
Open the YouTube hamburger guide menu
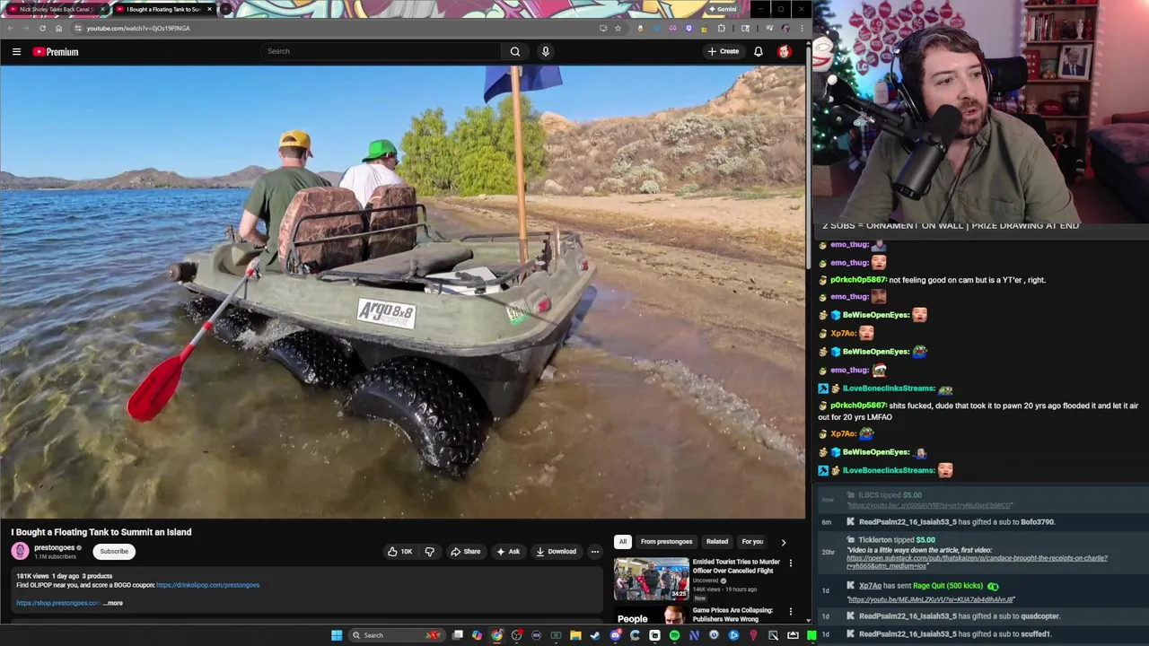click(16, 52)
